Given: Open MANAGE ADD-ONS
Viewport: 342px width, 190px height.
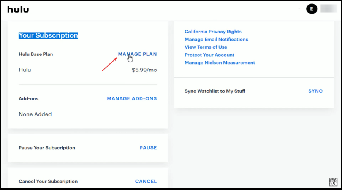Looking at the screenshot, I should [132, 98].
